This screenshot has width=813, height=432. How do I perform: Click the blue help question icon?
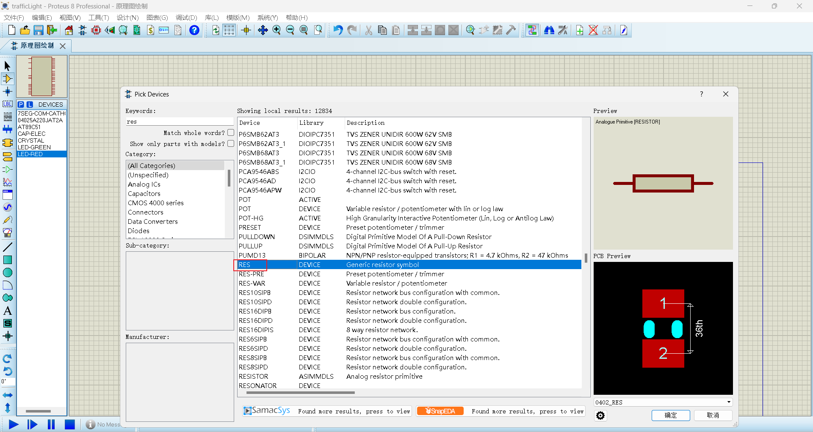point(194,30)
